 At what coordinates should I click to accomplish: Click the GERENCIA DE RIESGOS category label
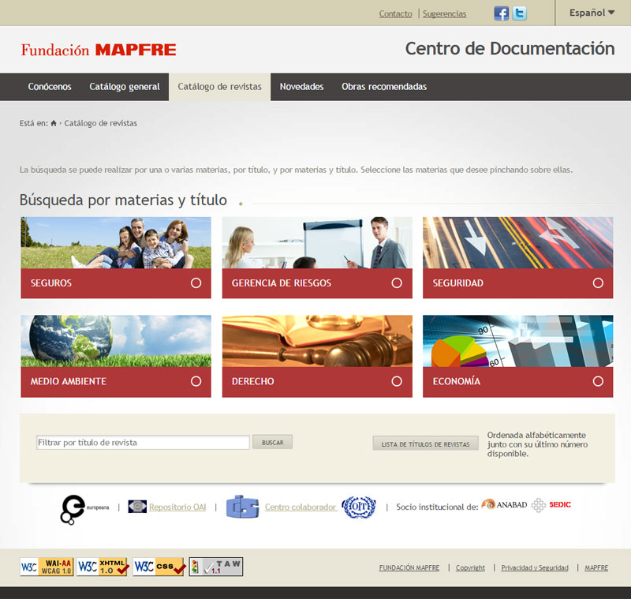(282, 283)
